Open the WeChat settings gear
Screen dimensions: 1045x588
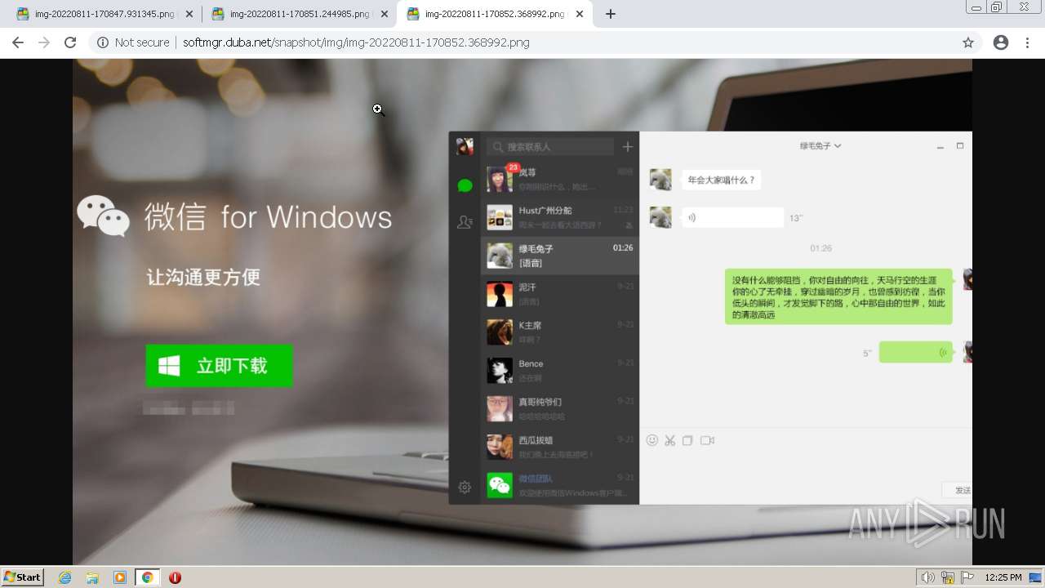pyautogui.click(x=465, y=487)
